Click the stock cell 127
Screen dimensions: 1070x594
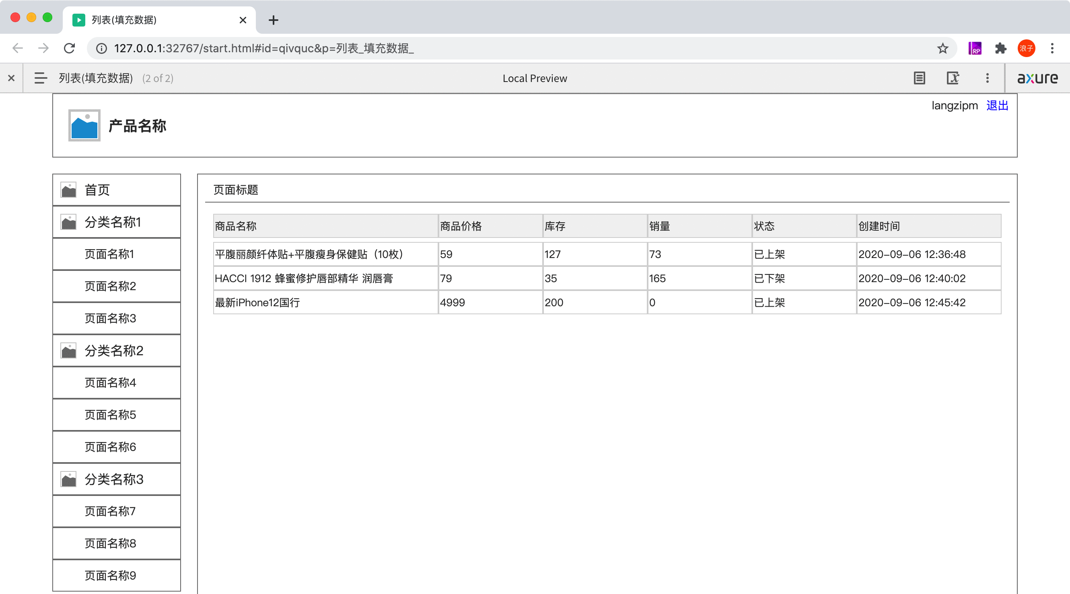click(595, 254)
